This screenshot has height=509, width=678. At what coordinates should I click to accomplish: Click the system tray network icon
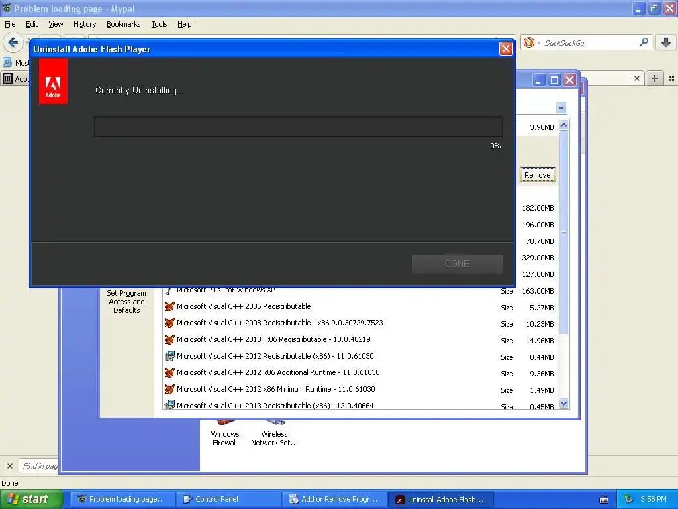point(628,499)
